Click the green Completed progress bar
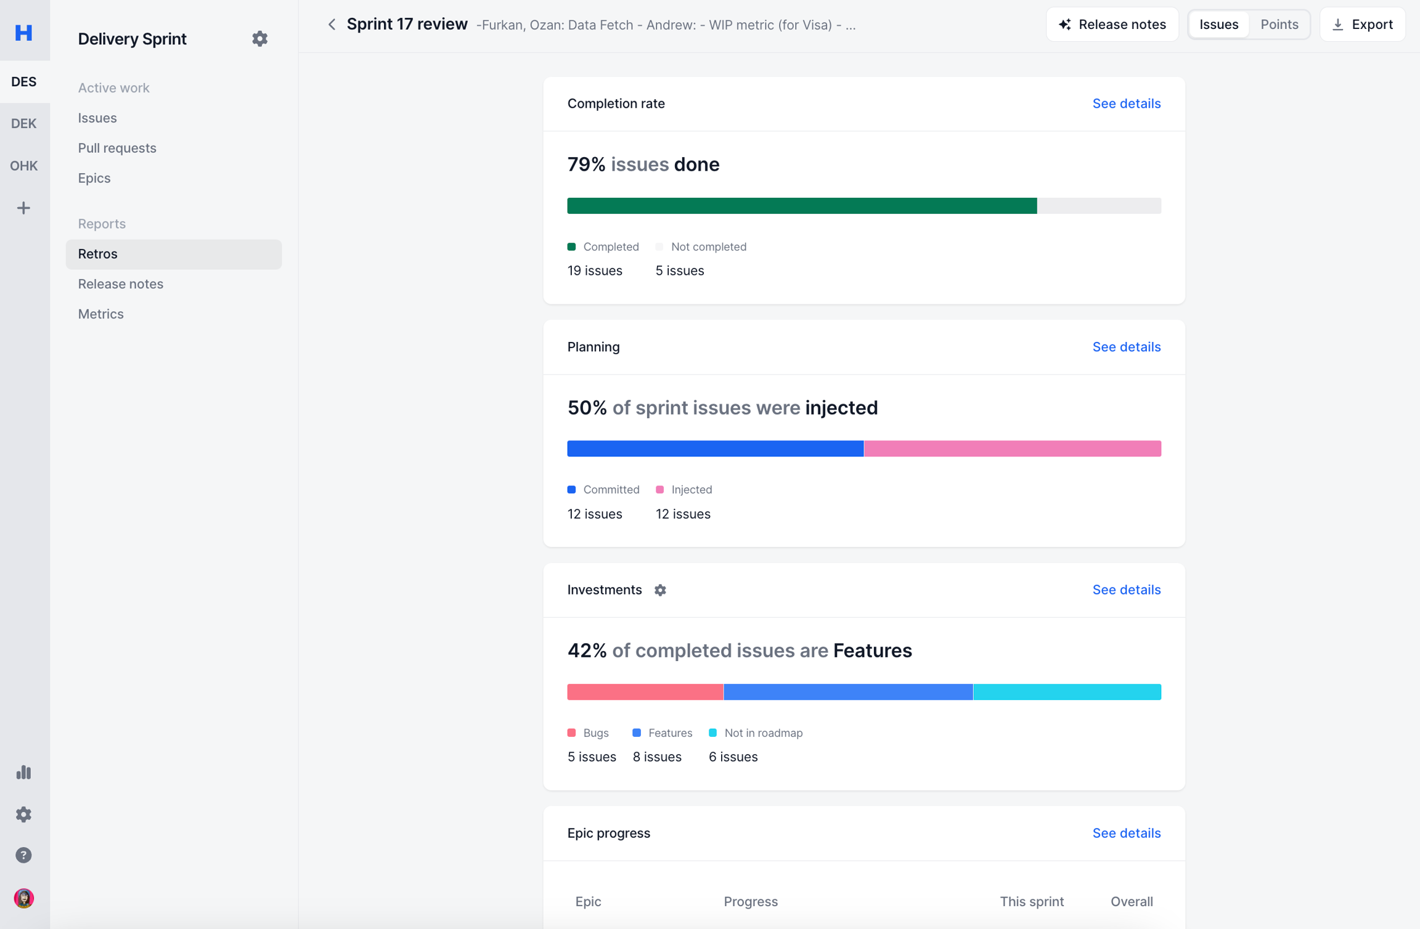 tap(801, 206)
